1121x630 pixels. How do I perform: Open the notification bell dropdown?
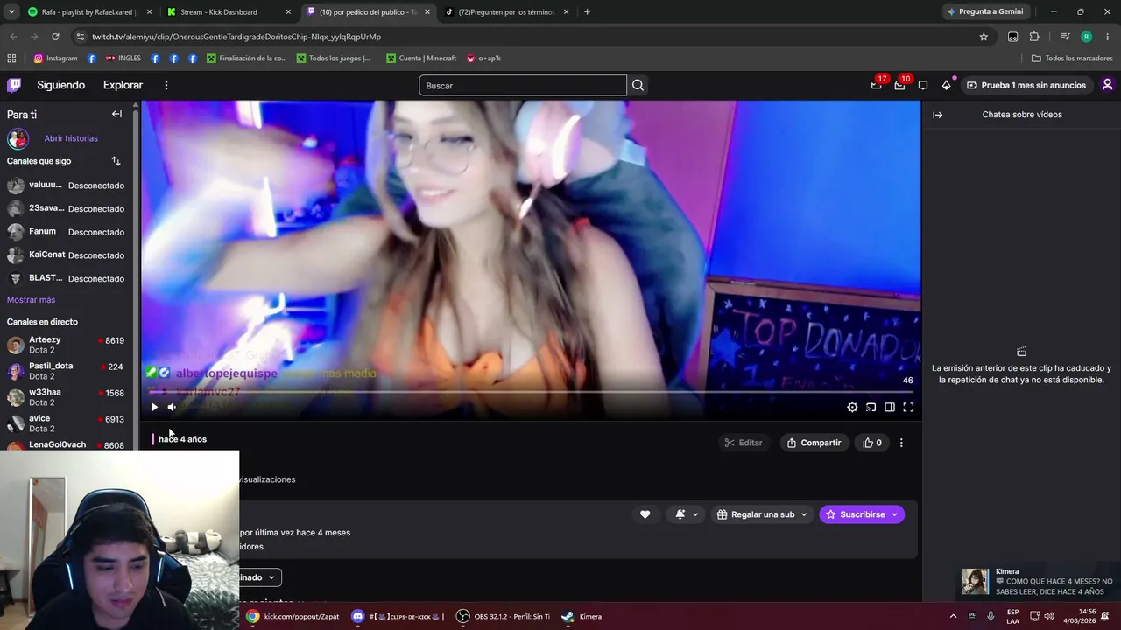pos(687,514)
